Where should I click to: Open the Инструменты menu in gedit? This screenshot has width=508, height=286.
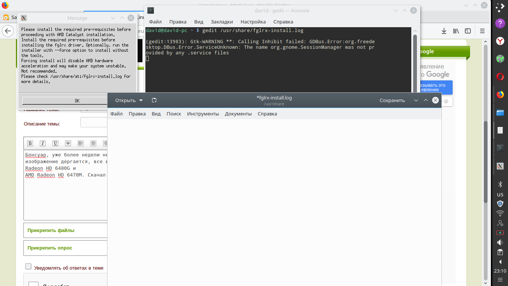pos(203,114)
